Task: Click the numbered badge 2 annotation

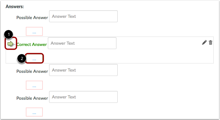Action: pos(22,58)
